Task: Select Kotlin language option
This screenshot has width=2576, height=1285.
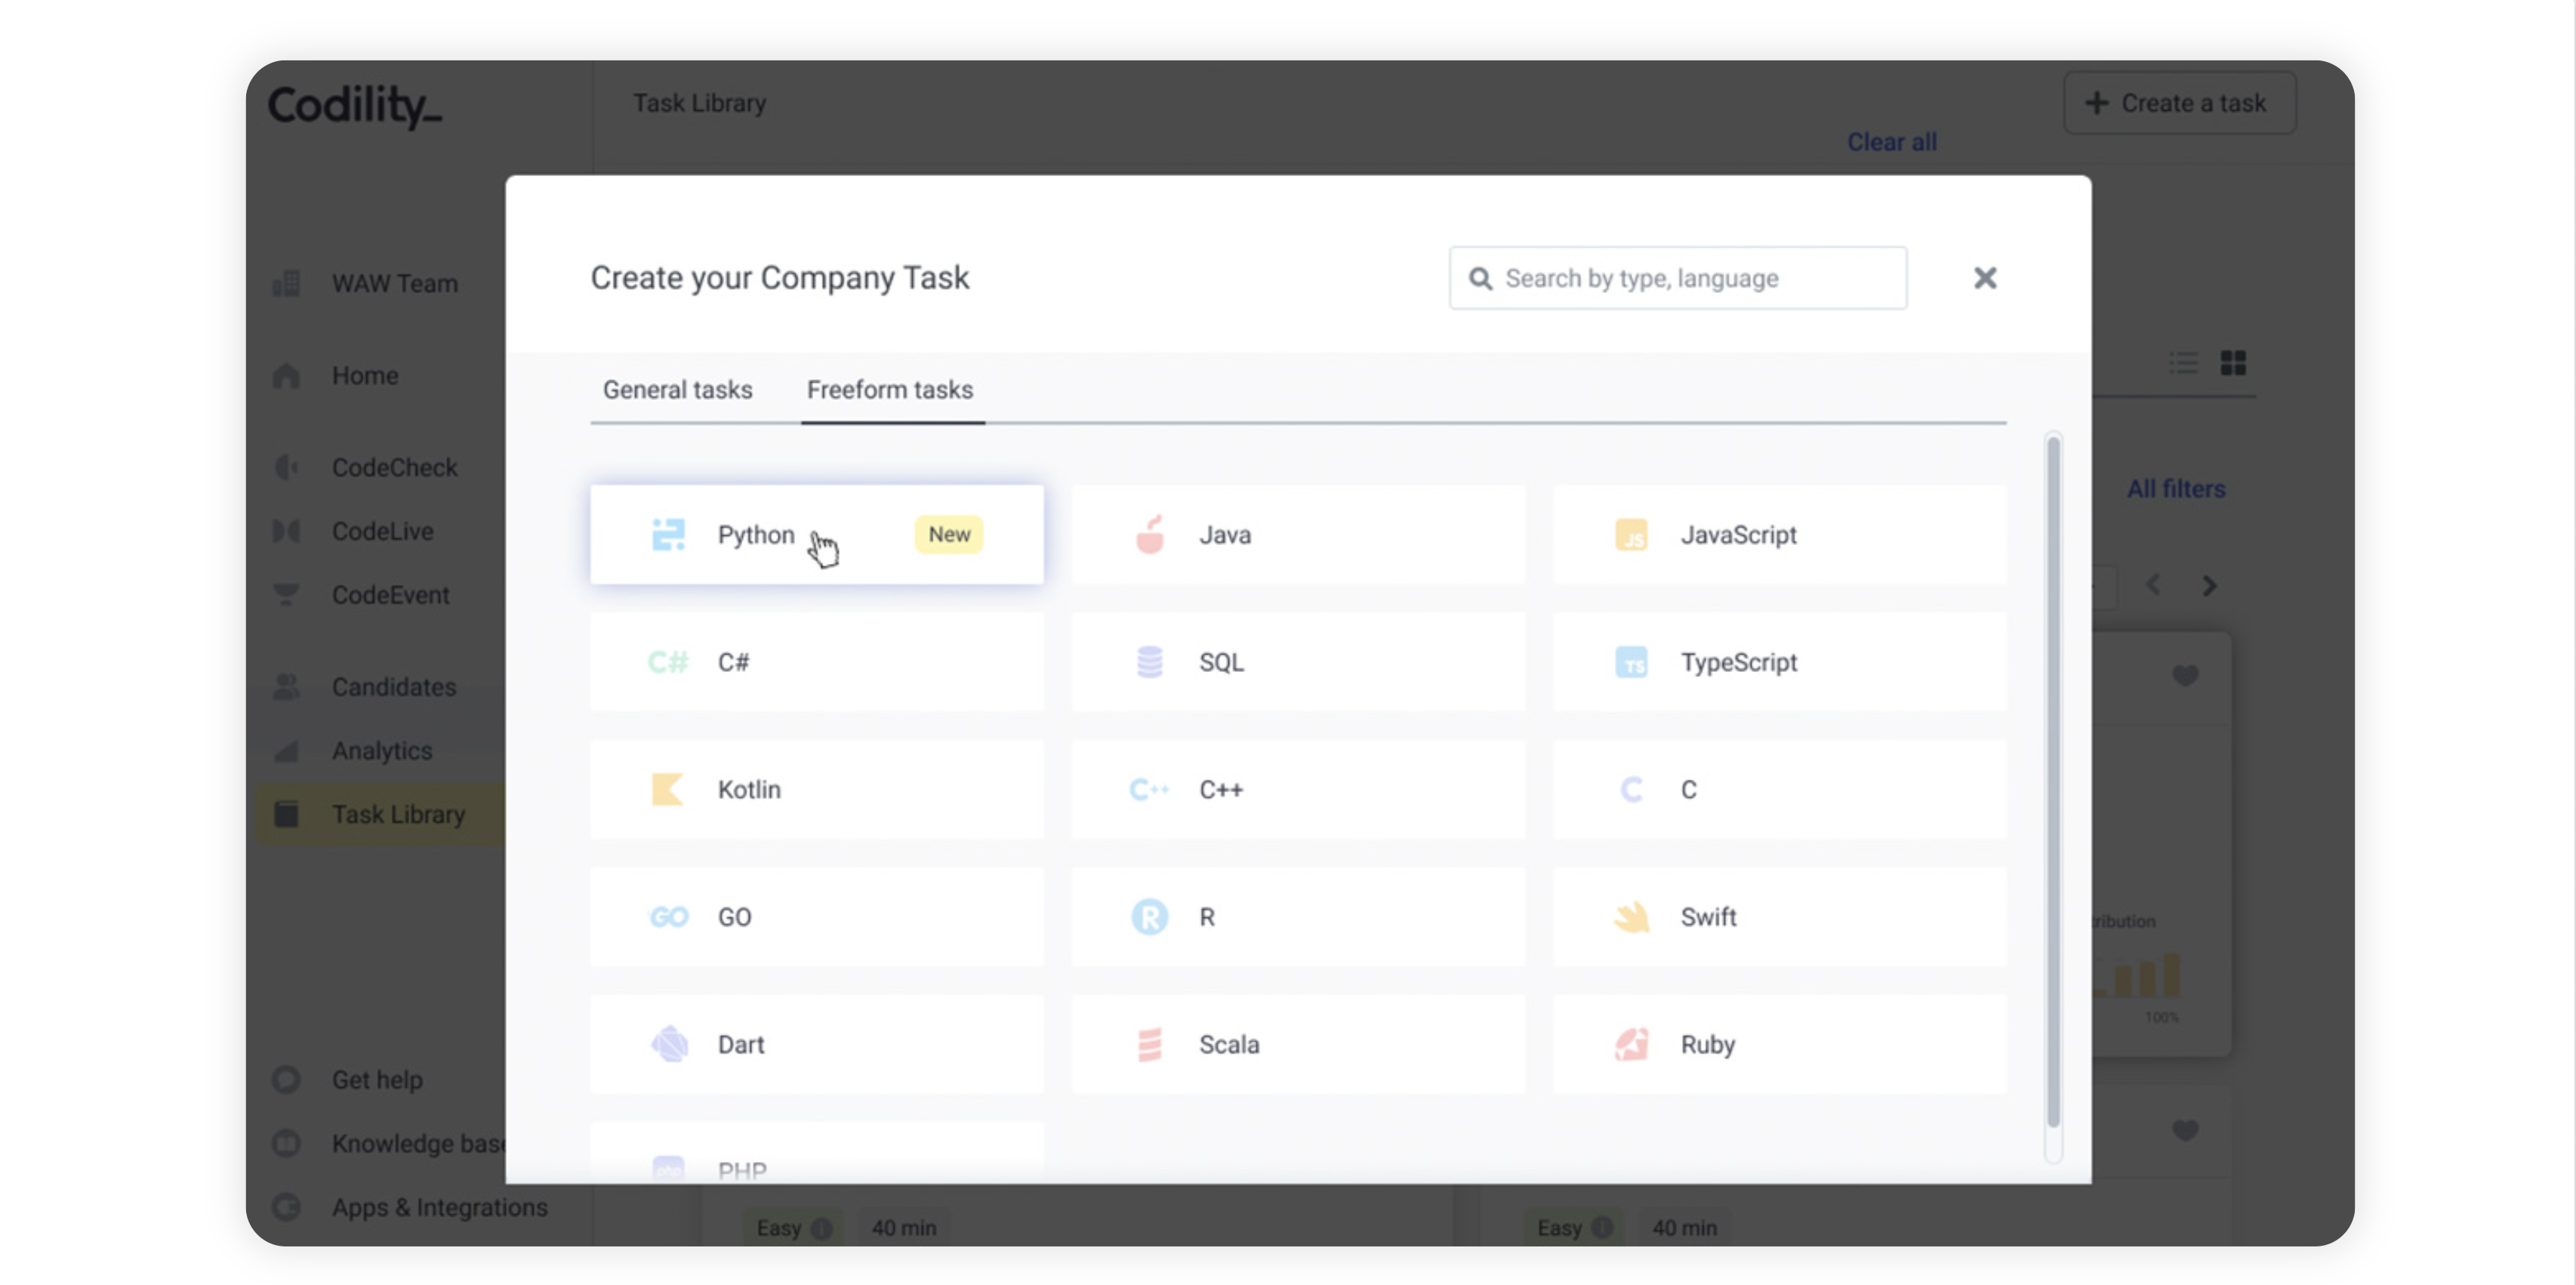Action: point(816,789)
